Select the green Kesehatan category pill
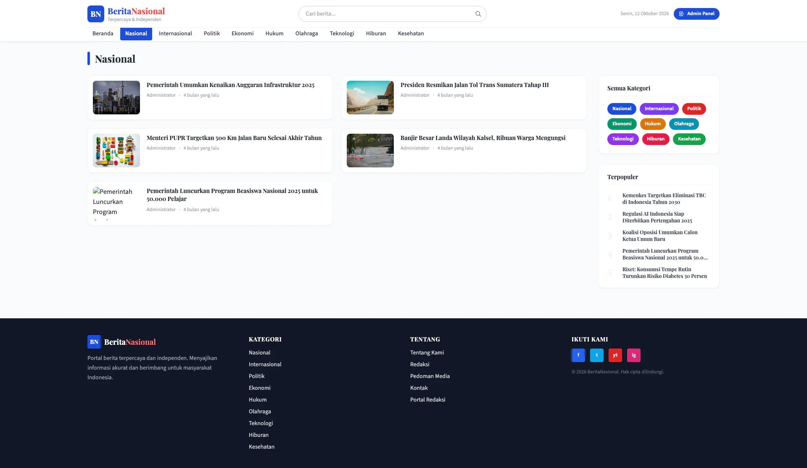Image resolution: width=807 pixels, height=468 pixels. pyautogui.click(x=689, y=139)
